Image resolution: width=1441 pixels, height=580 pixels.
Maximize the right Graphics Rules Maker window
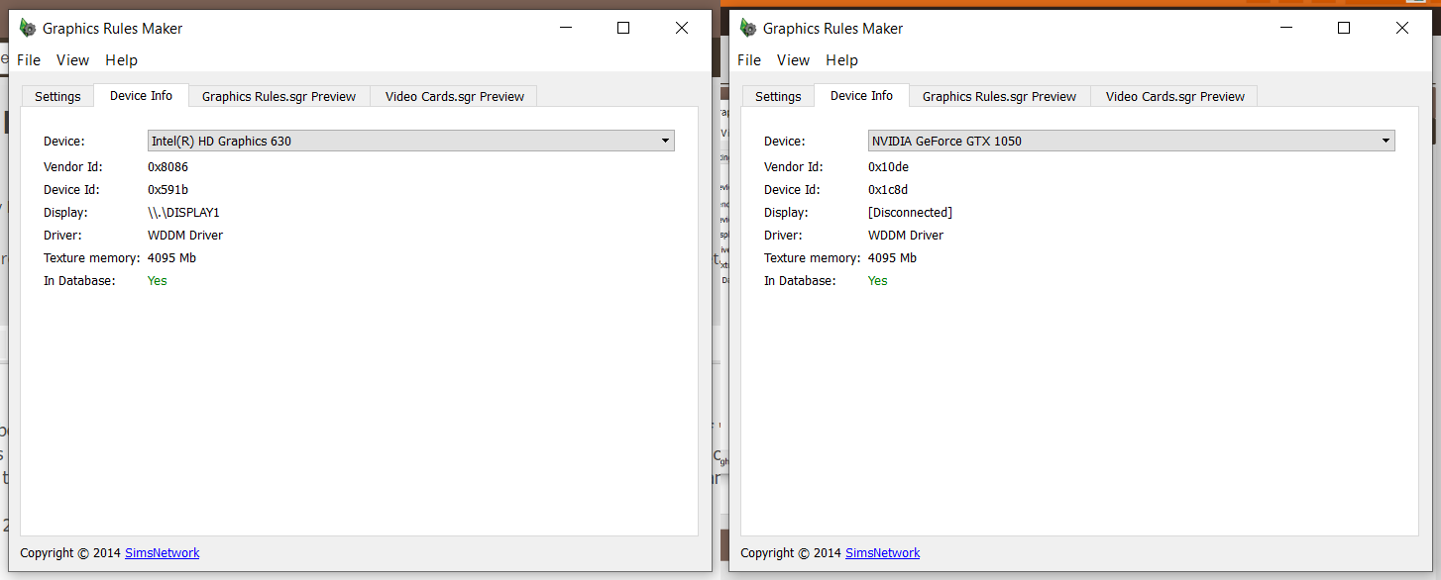click(1344, 28)
